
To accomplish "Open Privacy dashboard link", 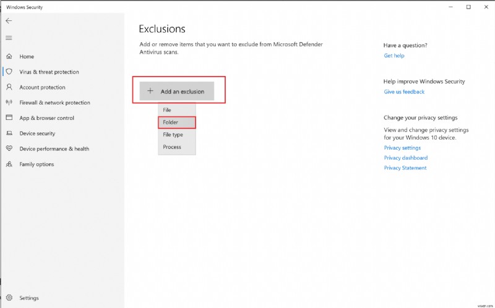I will tap(406, 158).
